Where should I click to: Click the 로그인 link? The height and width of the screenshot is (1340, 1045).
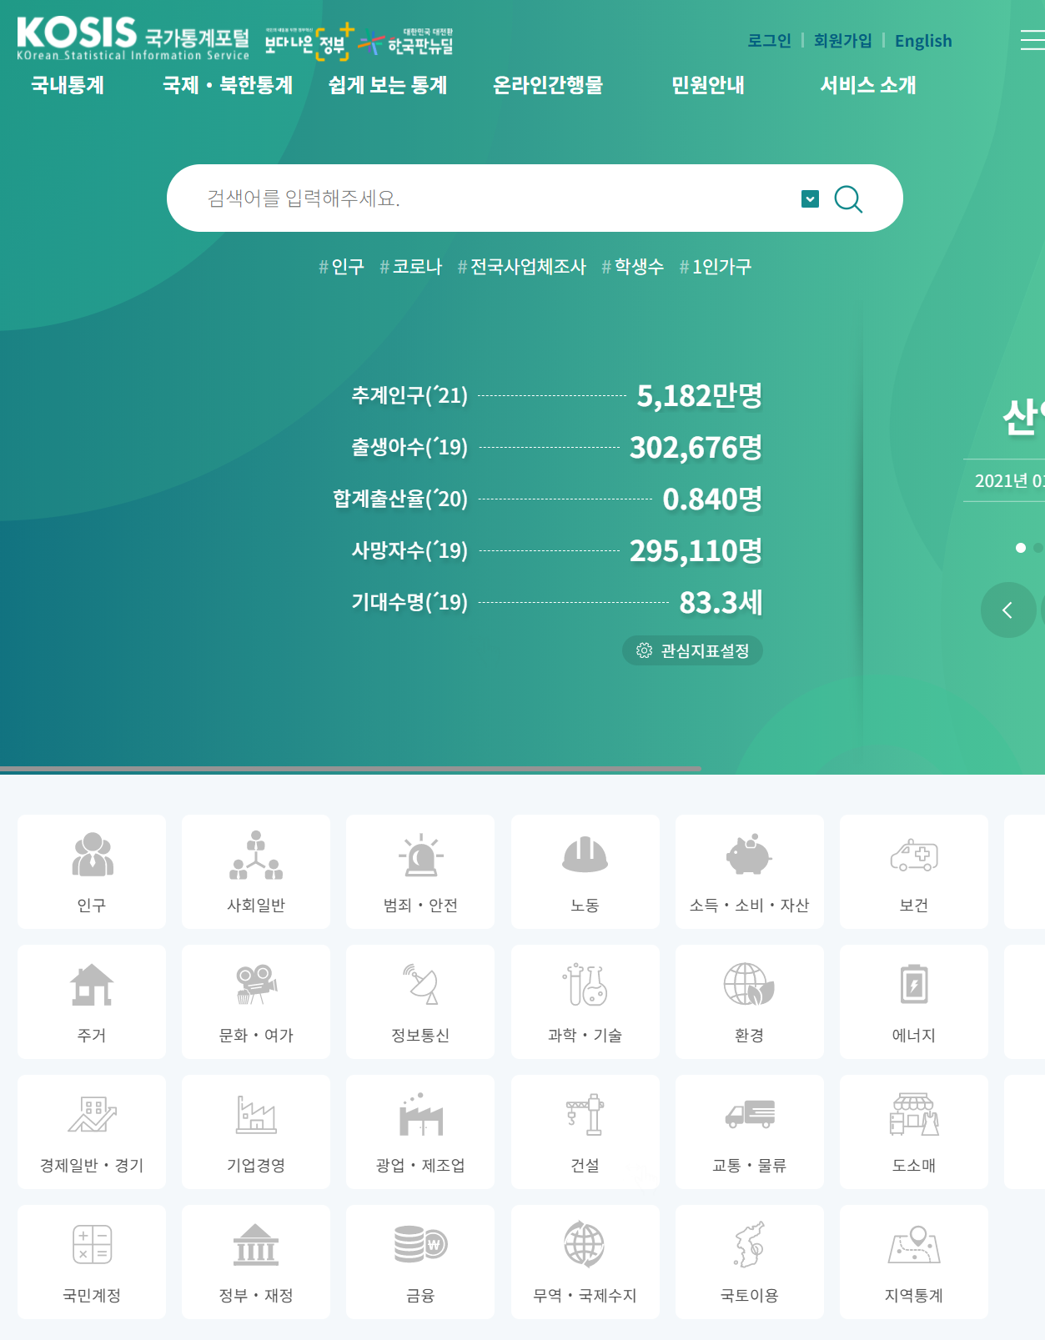769,40
